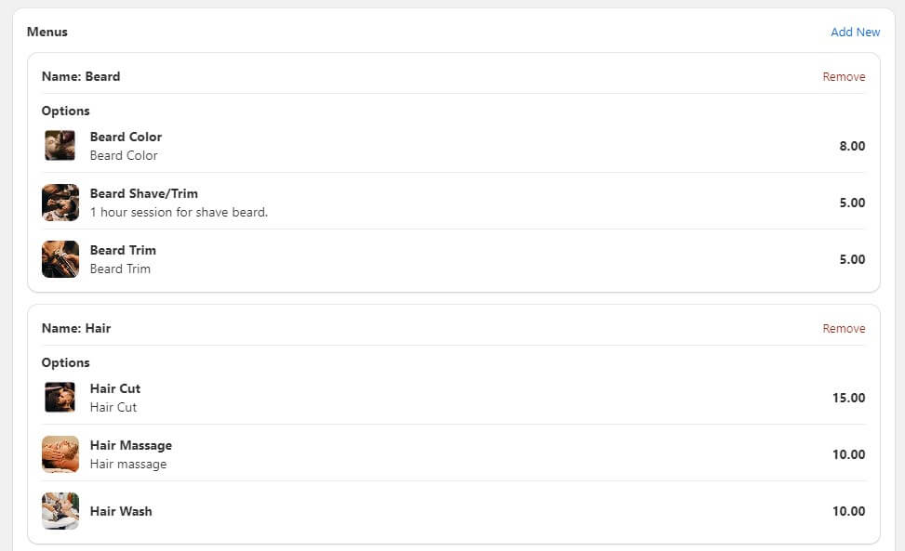Select the Beard Shave/Trim option title

tap(144, 193)
